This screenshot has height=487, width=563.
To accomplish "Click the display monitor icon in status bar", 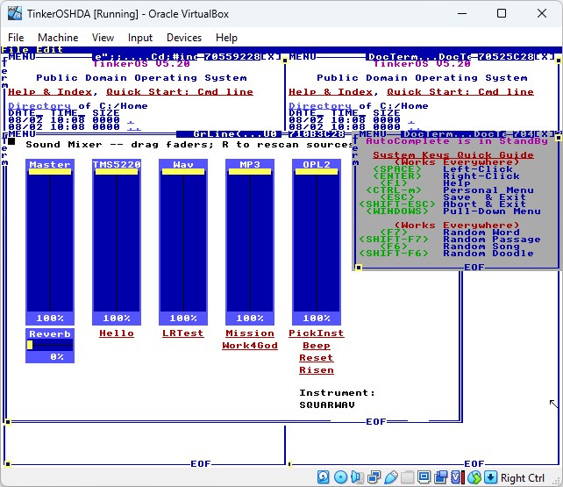I will click(x=424, y=477).
